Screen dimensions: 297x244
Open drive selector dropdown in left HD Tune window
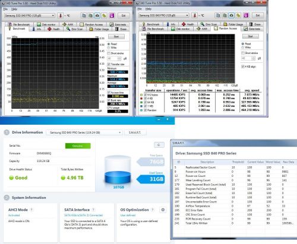pyautogui.click(x=30, y=15)
